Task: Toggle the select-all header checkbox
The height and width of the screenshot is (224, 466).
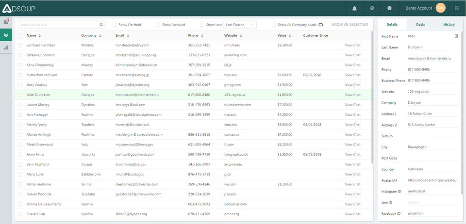Action: pos(20,35)
